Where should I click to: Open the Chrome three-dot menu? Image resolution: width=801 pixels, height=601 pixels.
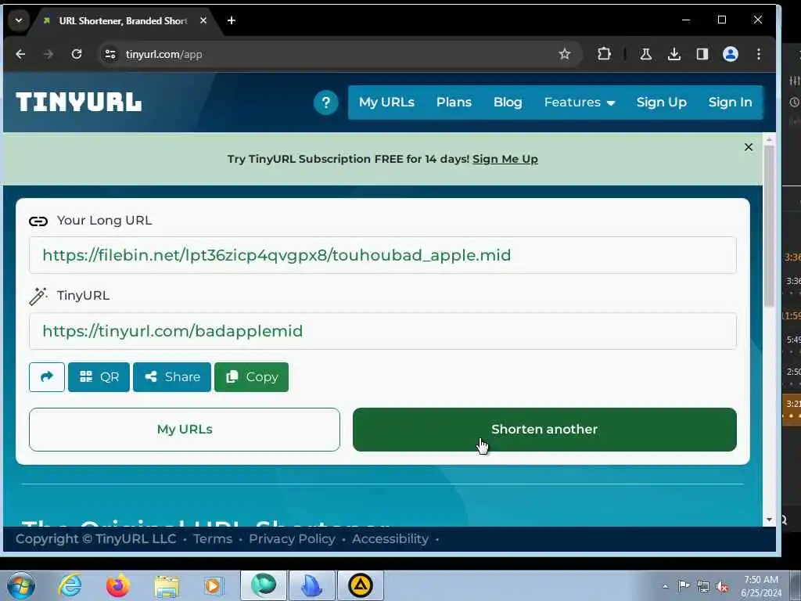tap(759, 54)
